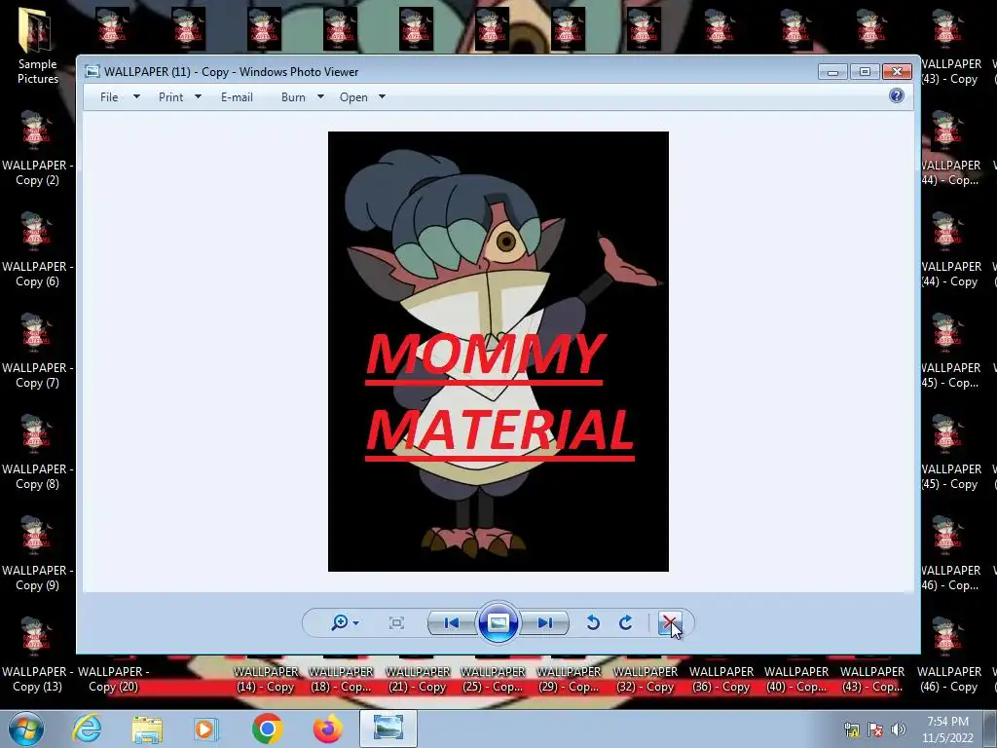This screenshot has width=997, height=748.
Task: Select the Sample Pictures desktop folder
Action: 38,45
